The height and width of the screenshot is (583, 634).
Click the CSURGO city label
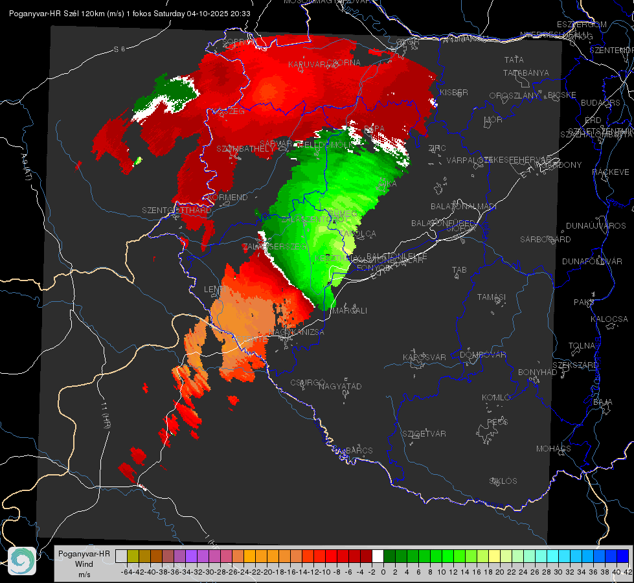click(x=308, y=382)
